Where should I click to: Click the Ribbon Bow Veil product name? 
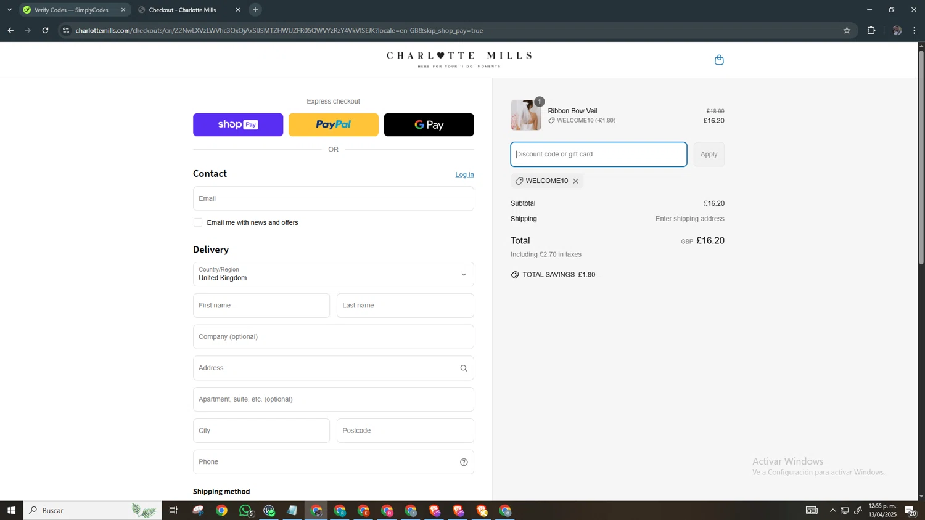[x=572, y=111]
